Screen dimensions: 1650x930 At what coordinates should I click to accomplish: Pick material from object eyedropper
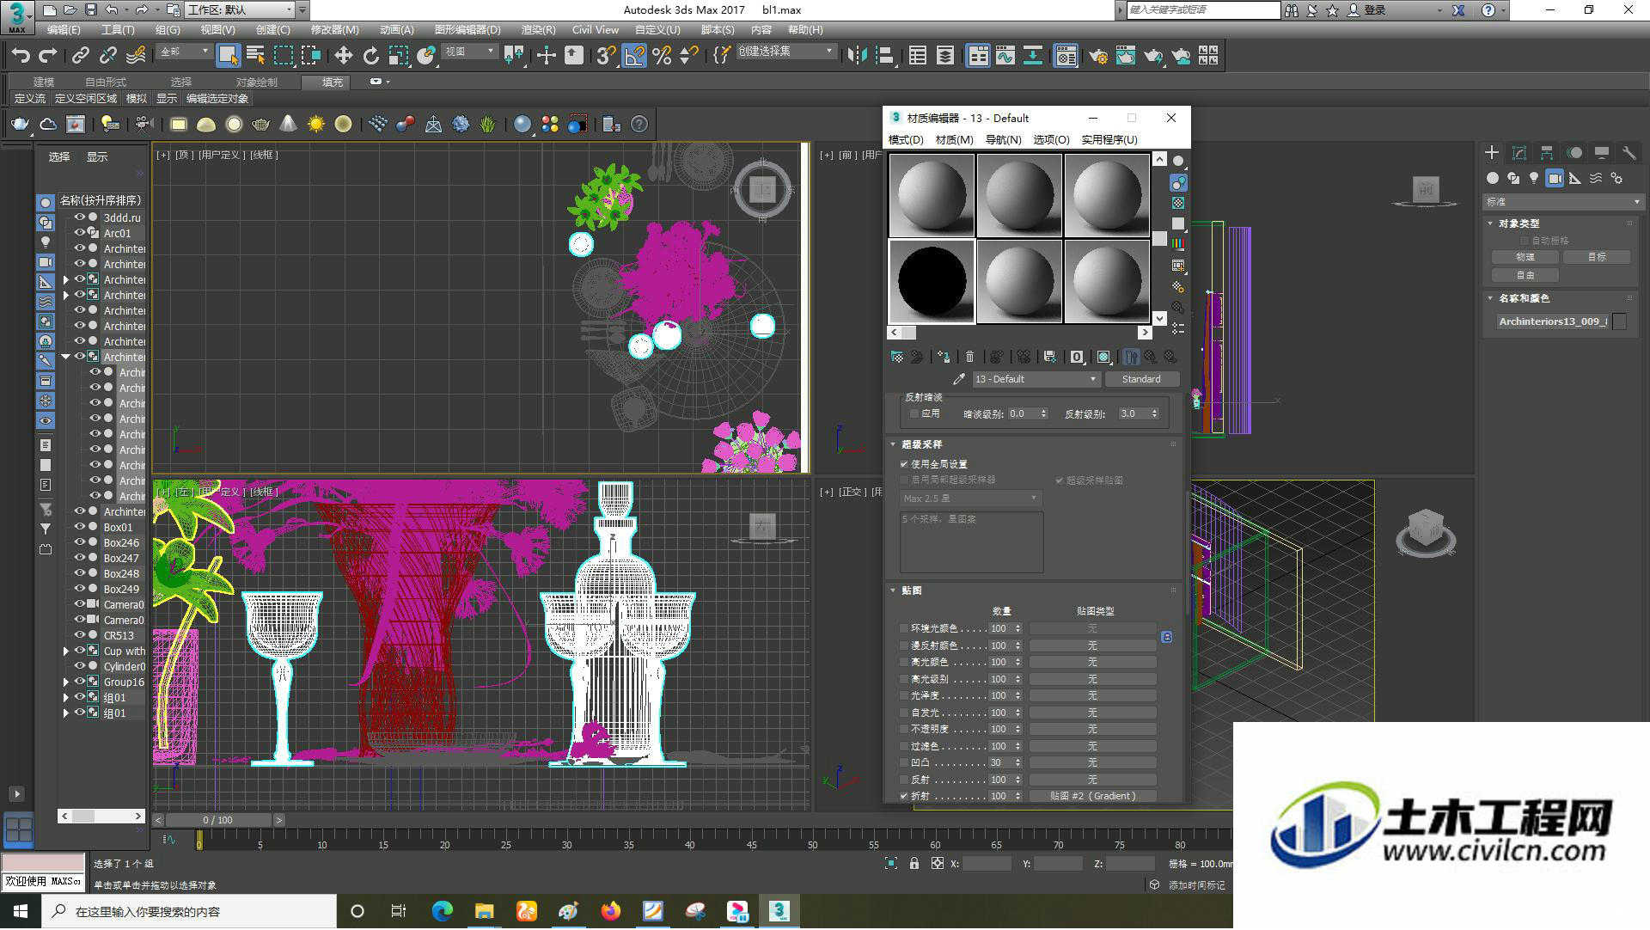[959, 379]
